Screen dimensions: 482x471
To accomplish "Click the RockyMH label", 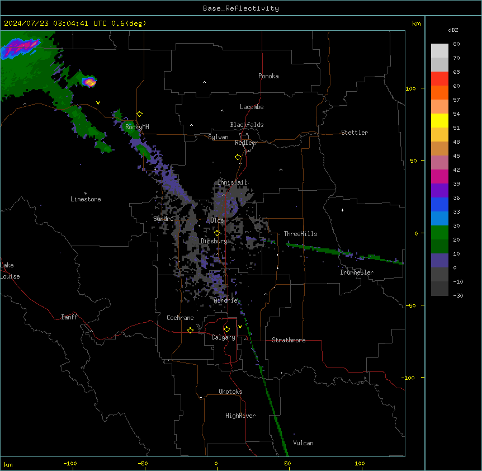I will point(137,126).
